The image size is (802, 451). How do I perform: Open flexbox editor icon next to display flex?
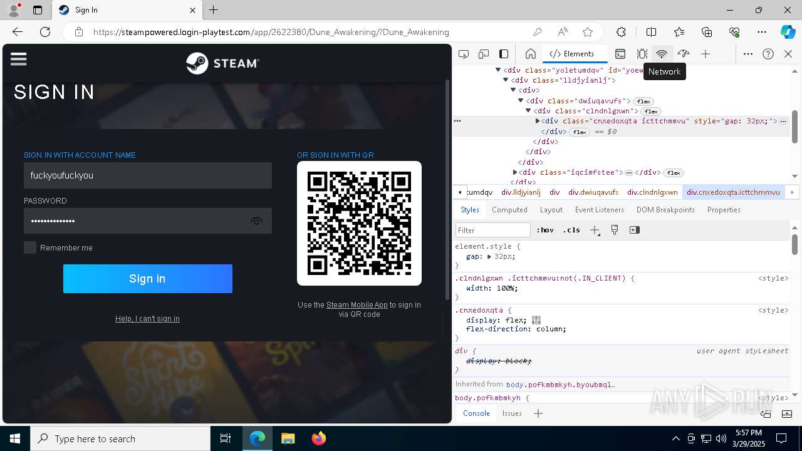click(x=536, y=320)
